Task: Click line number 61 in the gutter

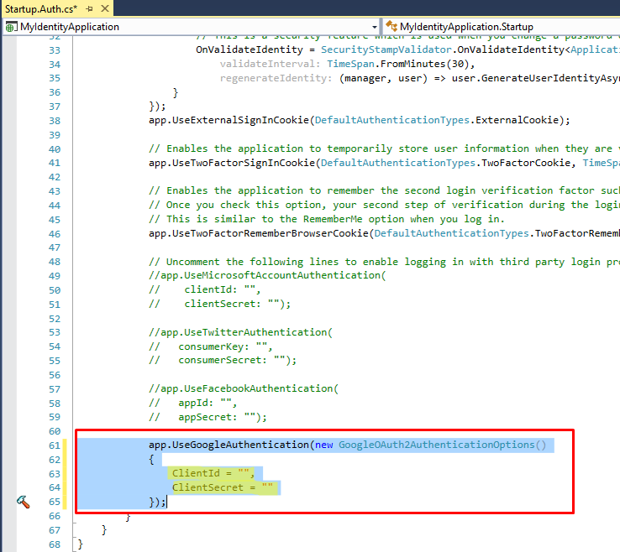Action: 55,445
